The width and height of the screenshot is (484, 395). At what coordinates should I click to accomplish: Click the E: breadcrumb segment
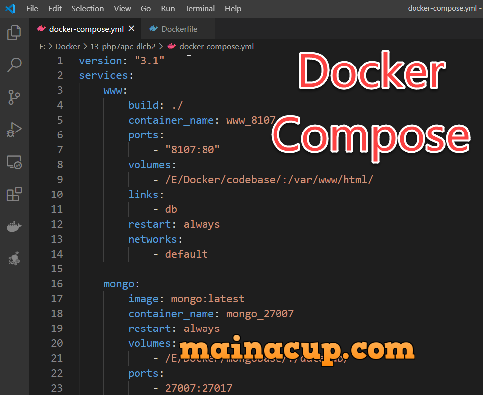tap(42, 47)
